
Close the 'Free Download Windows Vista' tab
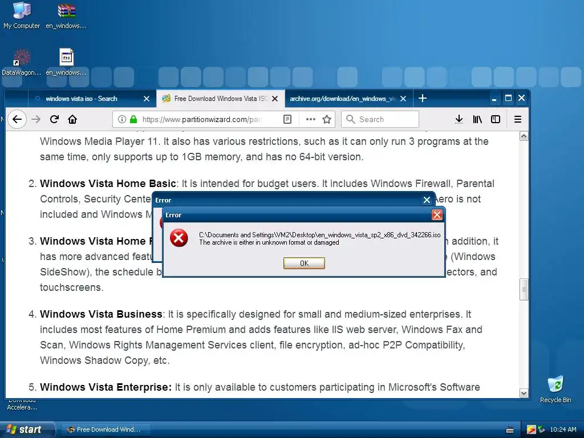(275, 99)
